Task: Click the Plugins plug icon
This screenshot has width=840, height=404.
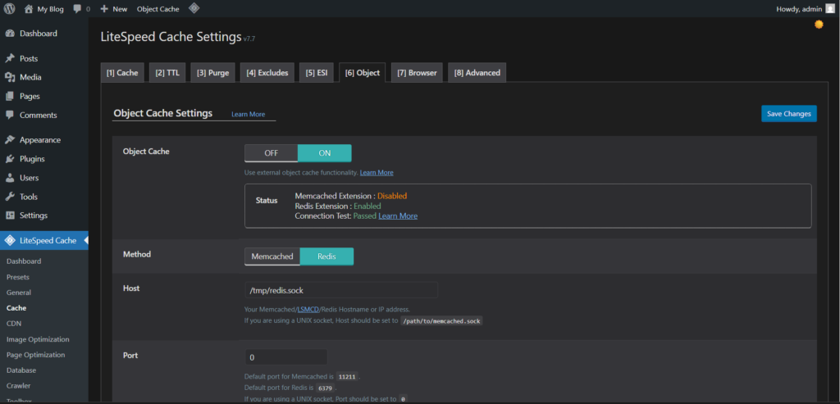Action: click(10, 159)
